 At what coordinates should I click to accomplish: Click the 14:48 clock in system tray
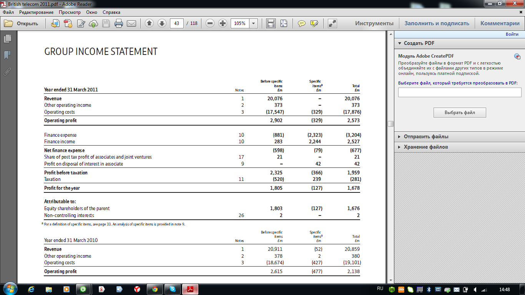504,289
